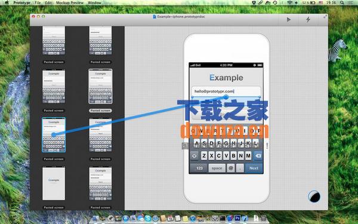Click the battery status icon showing 52%
Screen dimensions: 358x224
pyautogui.click(x=308, y=3)
